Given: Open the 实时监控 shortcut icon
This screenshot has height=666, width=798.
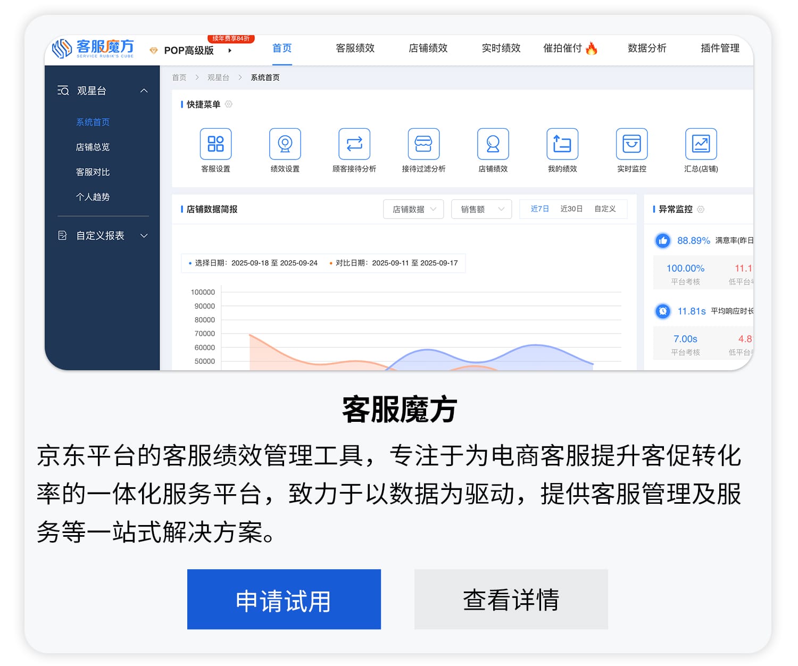Looking at the screenshot, I should click(x=631, y=144).
